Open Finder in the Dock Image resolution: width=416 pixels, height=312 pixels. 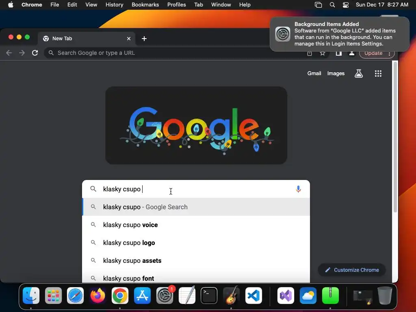(31, 296)
